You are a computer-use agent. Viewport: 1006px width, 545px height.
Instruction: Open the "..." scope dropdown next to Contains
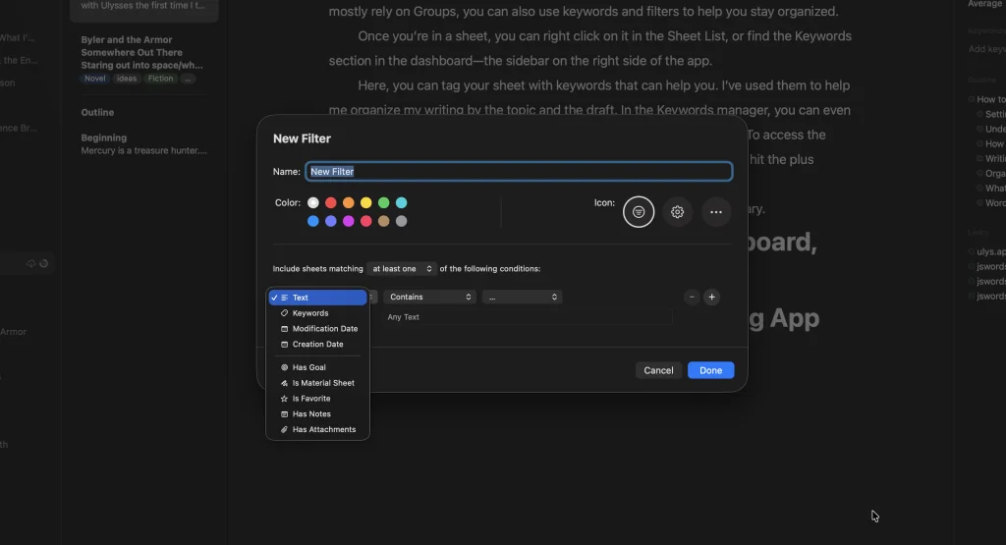tap(523, 297)
